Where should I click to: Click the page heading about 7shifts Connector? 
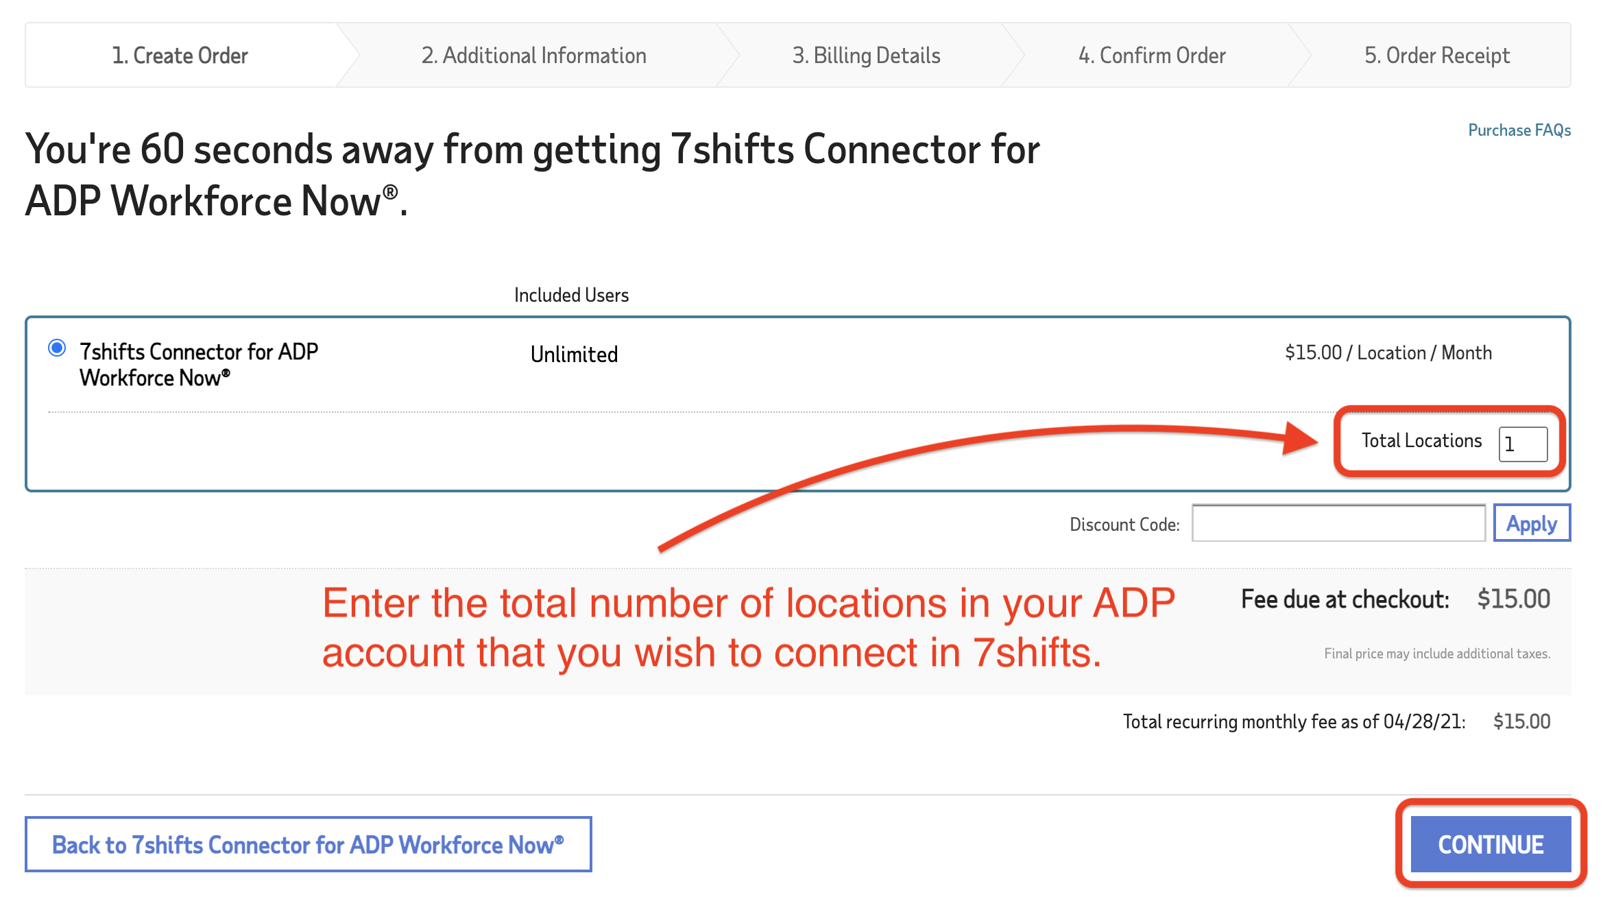[532, 175]
